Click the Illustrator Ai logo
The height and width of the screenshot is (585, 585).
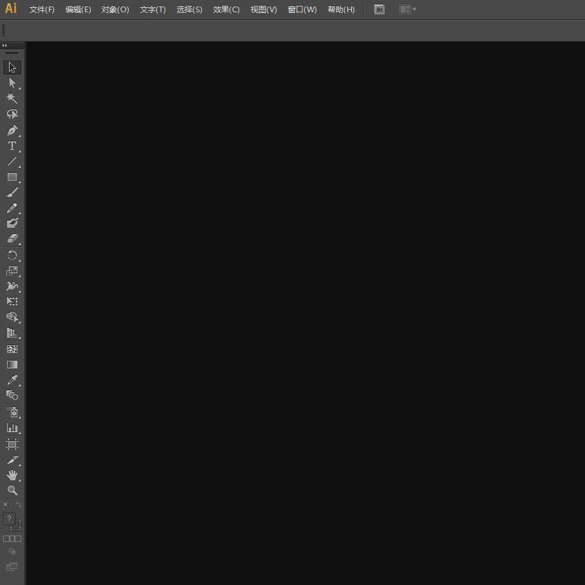(x=11, y=8)
